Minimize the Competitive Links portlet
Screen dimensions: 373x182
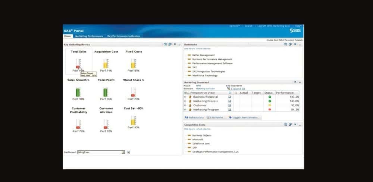(300, 125)
